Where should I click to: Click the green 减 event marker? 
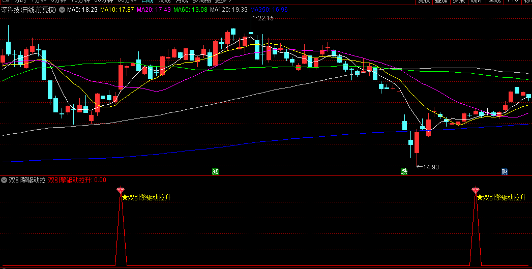tap(215, 172)
